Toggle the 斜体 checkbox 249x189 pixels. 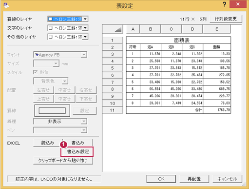point(36,72)
